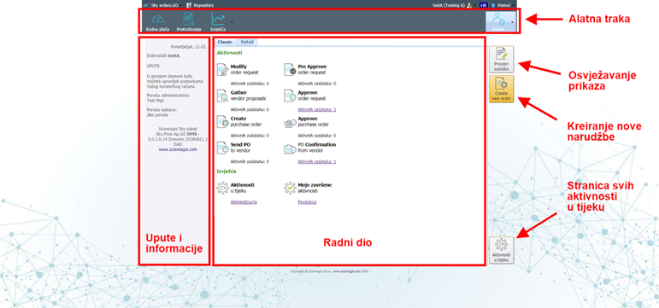Screen dimensions: 659x308
Task: Click the Moje završene aktivnosti title
Action: pyautogui.click(x=315, y=188)
